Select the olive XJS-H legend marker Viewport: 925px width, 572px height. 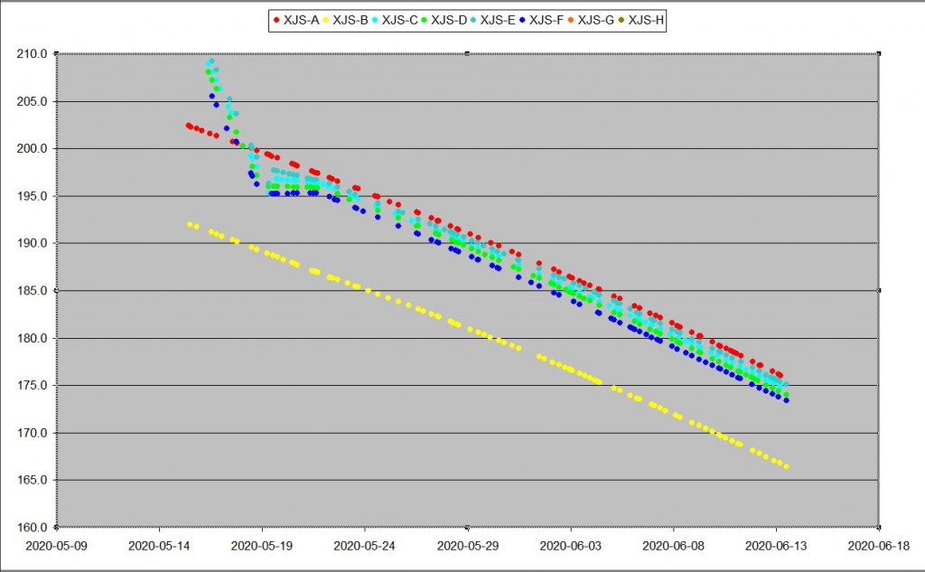(x=621, y=20)
